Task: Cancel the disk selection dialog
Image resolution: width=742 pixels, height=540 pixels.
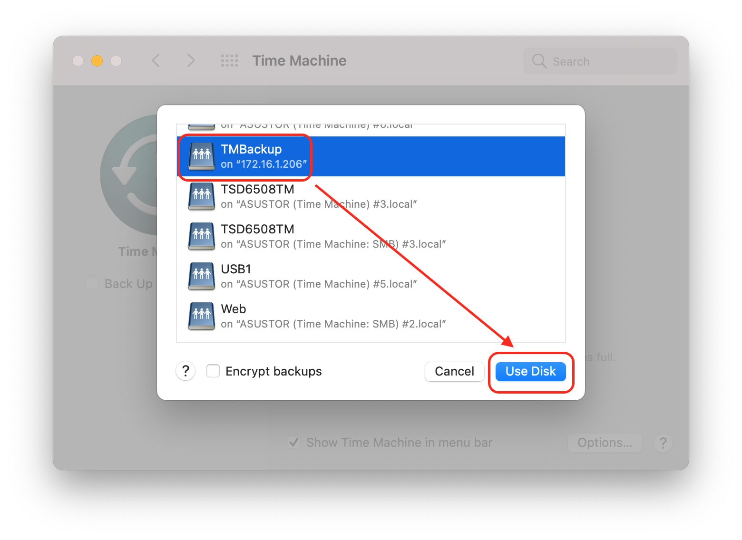Action: point(454,371)
